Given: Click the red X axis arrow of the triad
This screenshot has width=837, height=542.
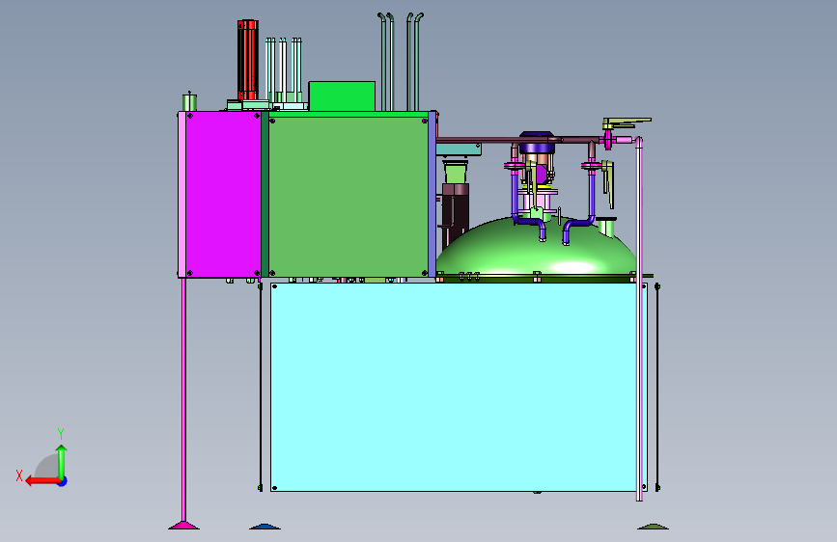Looking at the screenshot, I should (42, 481).
